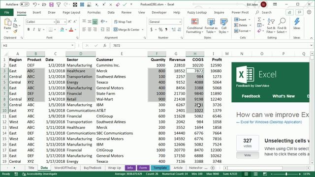Switch to the Formulas ribbon tab
The image size is (315, 177).
point(94,12)
